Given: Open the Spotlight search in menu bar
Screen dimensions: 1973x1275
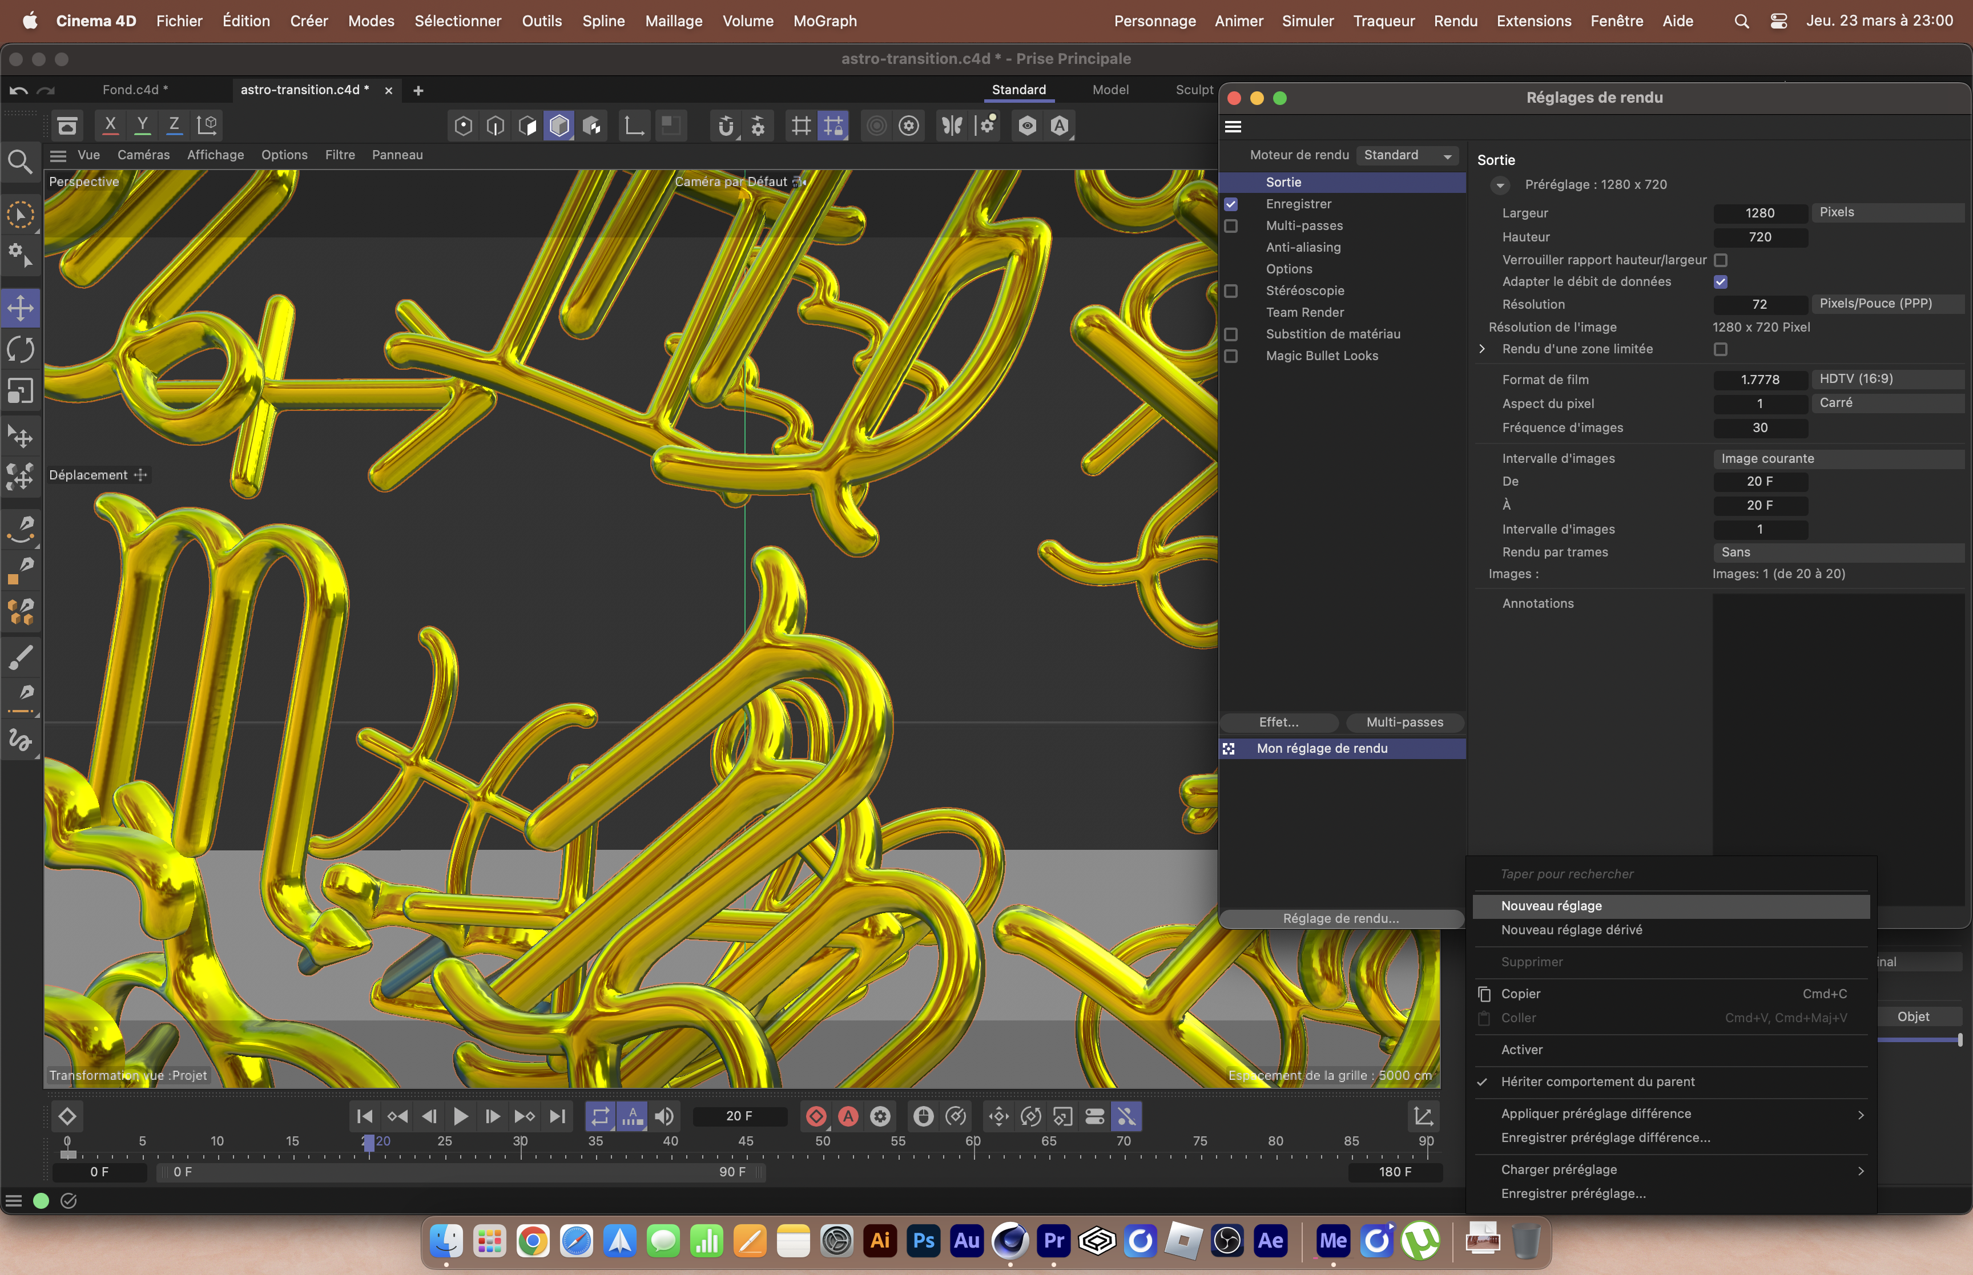Looking at the screenshot, I should pos(1742,22).
